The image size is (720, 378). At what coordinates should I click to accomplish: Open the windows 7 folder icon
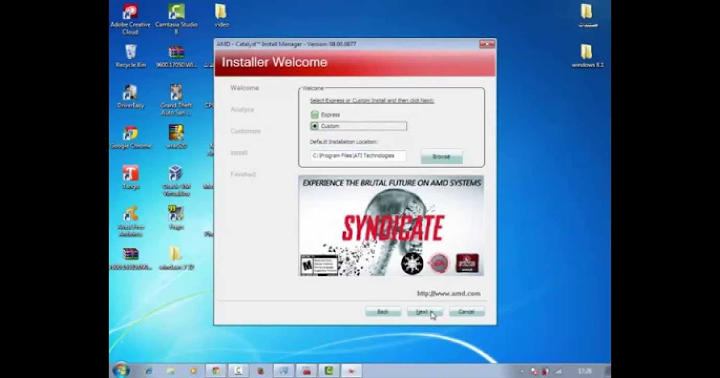(176, 259)
